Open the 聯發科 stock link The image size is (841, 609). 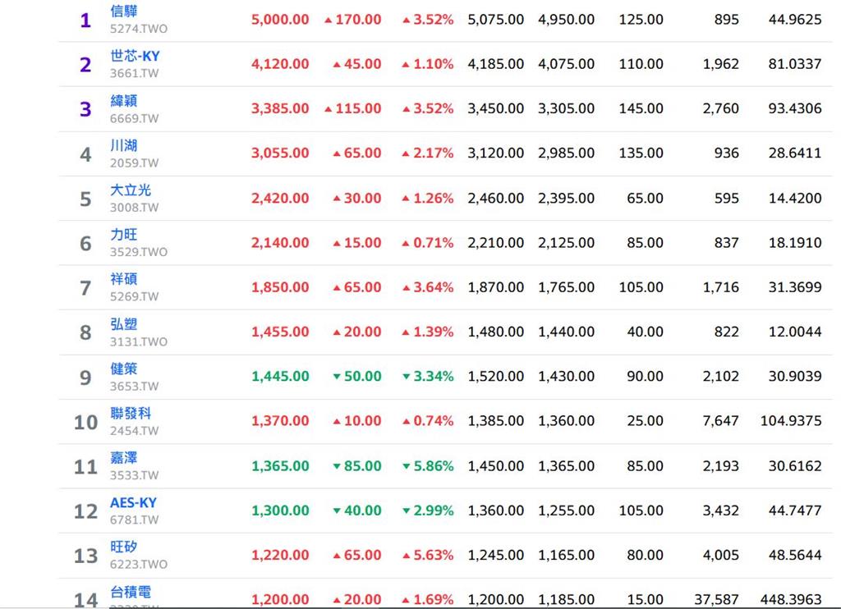click(131, 413)
